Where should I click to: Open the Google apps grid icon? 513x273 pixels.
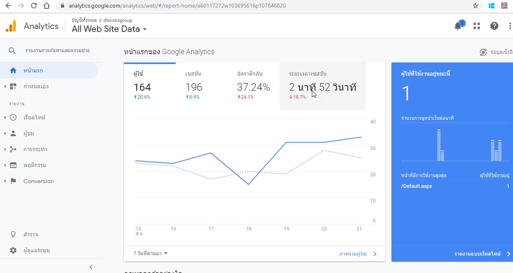click(477, 26)
